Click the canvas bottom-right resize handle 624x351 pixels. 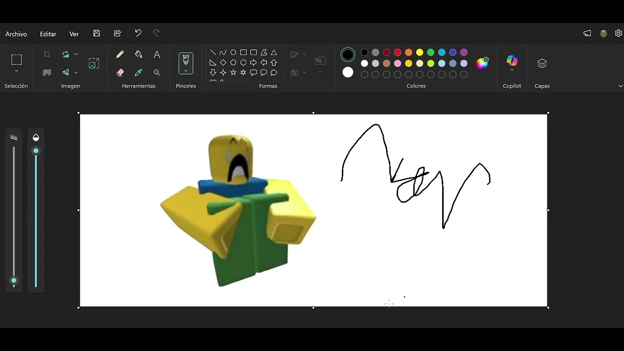click(x=548, y=308)
